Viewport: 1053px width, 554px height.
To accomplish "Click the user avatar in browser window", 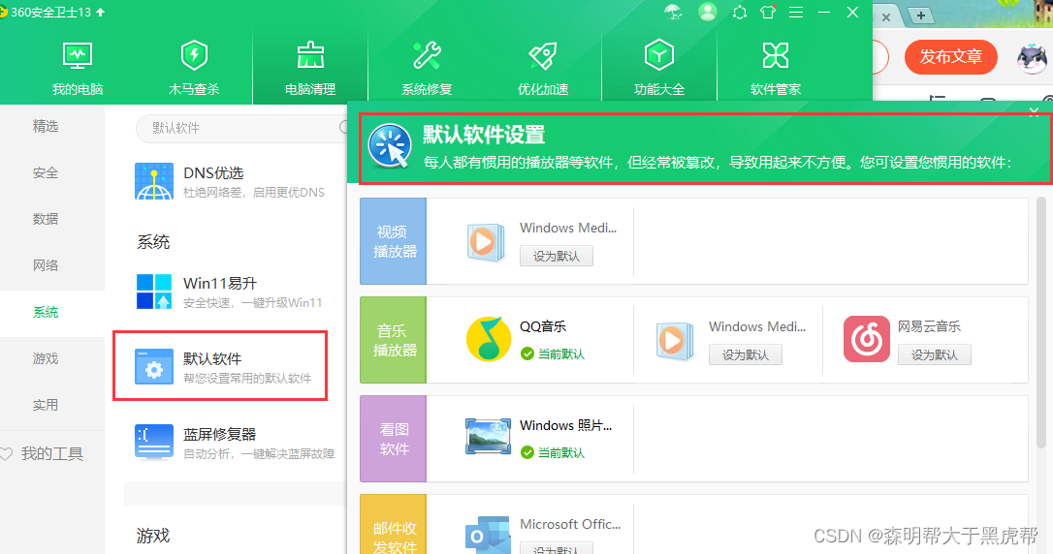I will 1032,58.
